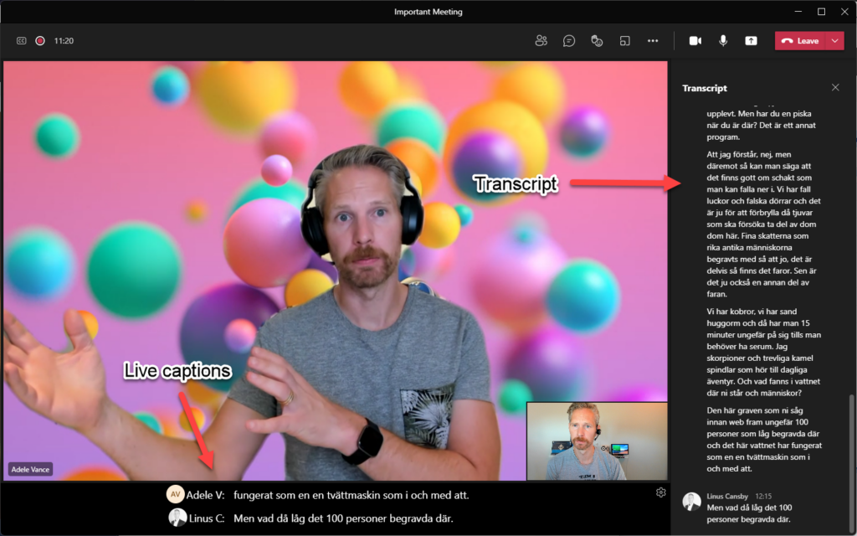Click Linus Cansby's avatar in transcript

692,502
